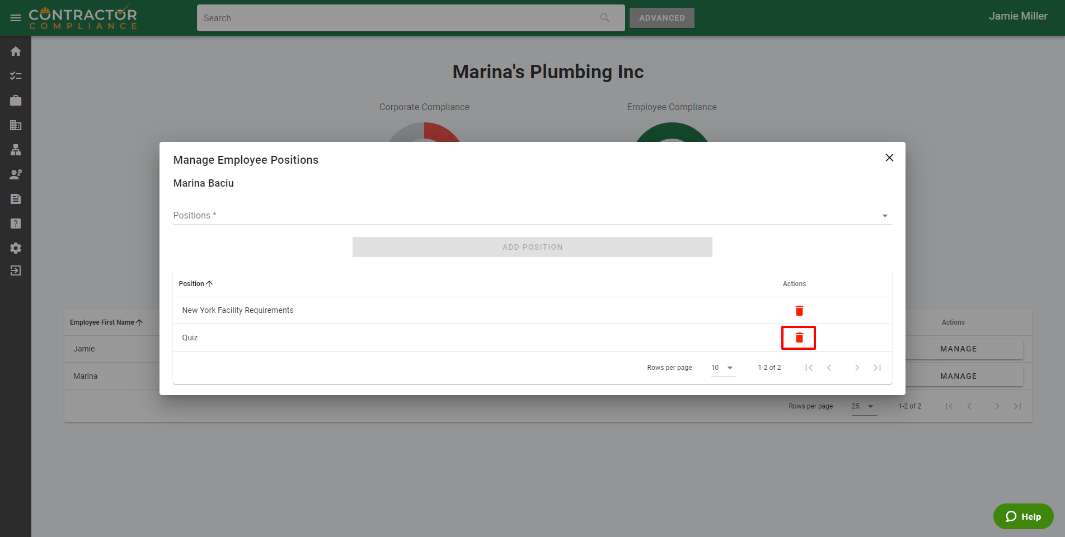Go to Home in sidebar
The width and height of the screenshot is (1065, 537).
coord(16,51)
